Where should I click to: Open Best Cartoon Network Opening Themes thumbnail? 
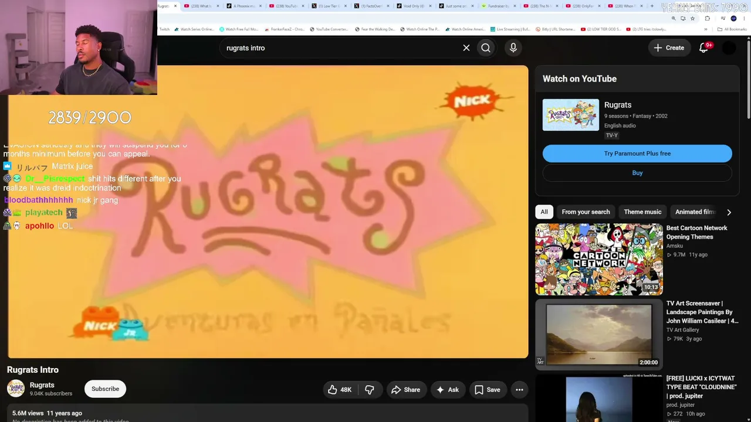(x=599, y=259)
